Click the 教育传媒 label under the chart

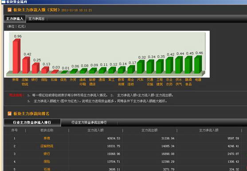[x=121, y=82]
